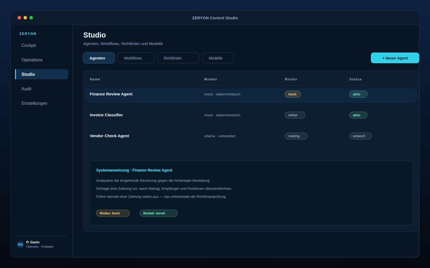Open the Richtlinien tab

coord(178,58)
